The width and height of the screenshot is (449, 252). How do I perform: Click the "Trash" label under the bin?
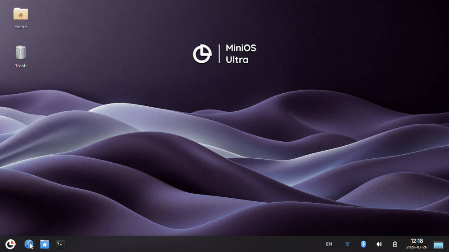click(21, 66)
